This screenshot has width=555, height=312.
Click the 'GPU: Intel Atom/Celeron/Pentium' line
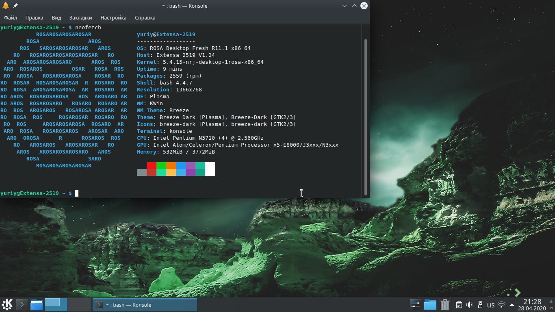238,145
